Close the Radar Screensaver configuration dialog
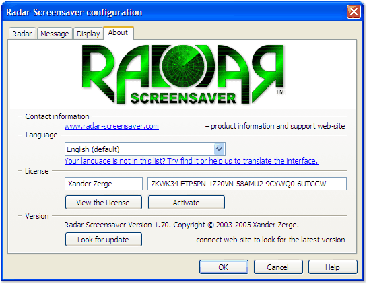 (x=354, y=11)
